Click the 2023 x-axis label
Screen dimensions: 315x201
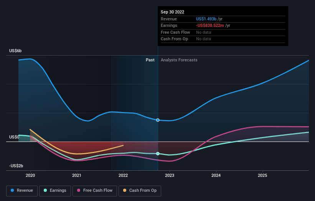pos(170,176)
